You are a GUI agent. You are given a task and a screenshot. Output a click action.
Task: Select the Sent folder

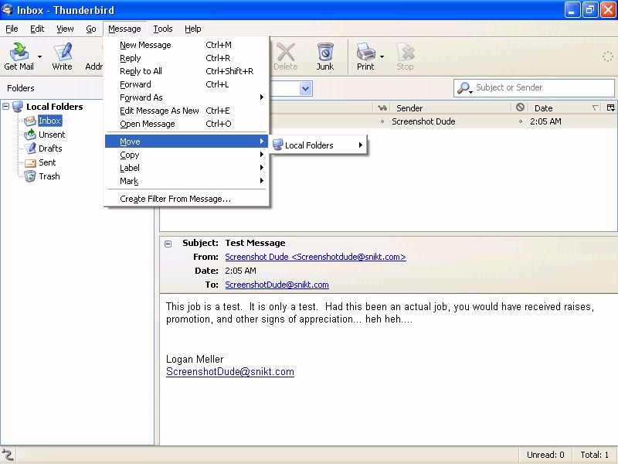[x=47, y=162]
